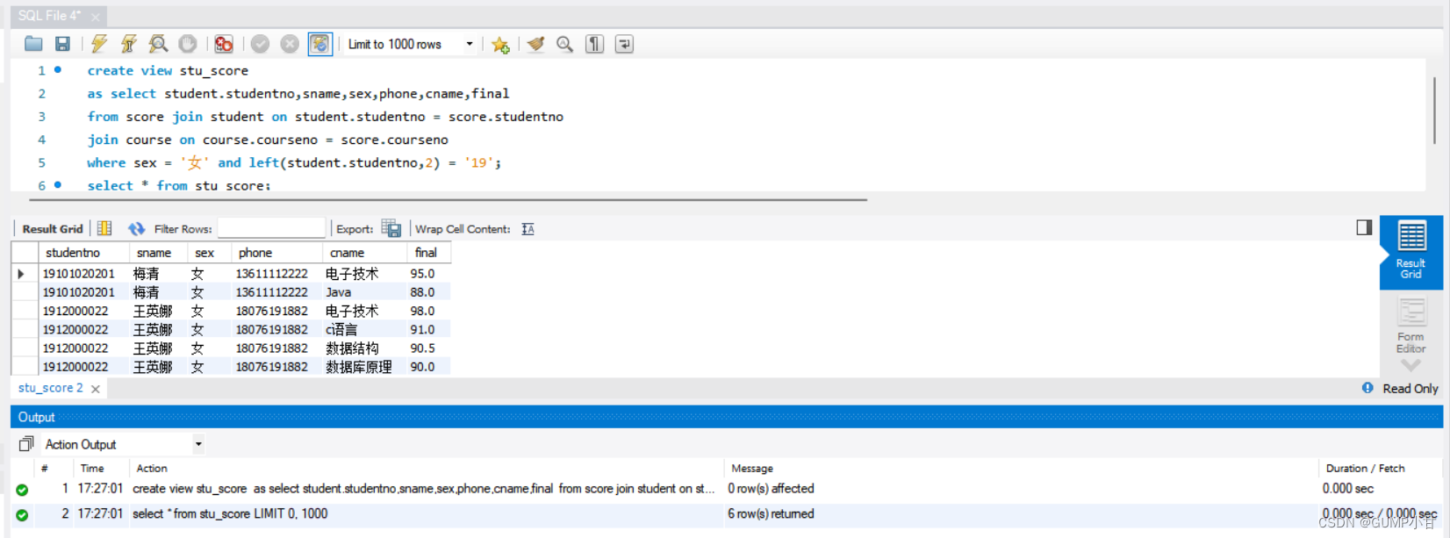Switch to Form Editor view
Screen dimensions: 1450x538
[1411, 326]
